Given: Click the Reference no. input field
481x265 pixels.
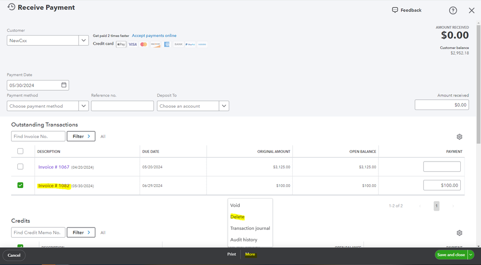Looking at the screenshot, I should [122, 106].
